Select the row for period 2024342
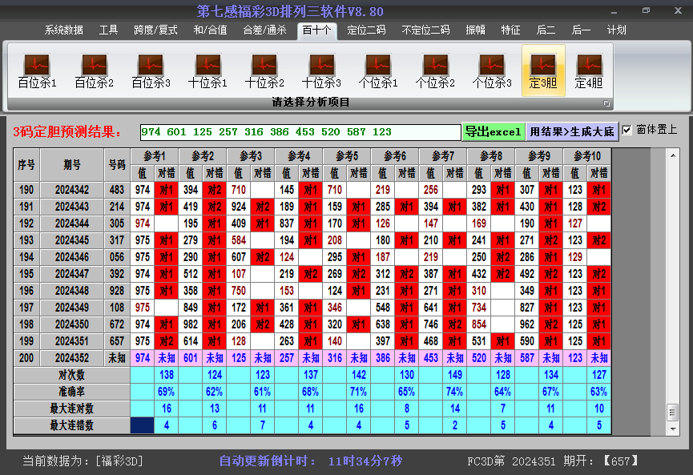This screenshot has height=475, width=693. (312, 190)
